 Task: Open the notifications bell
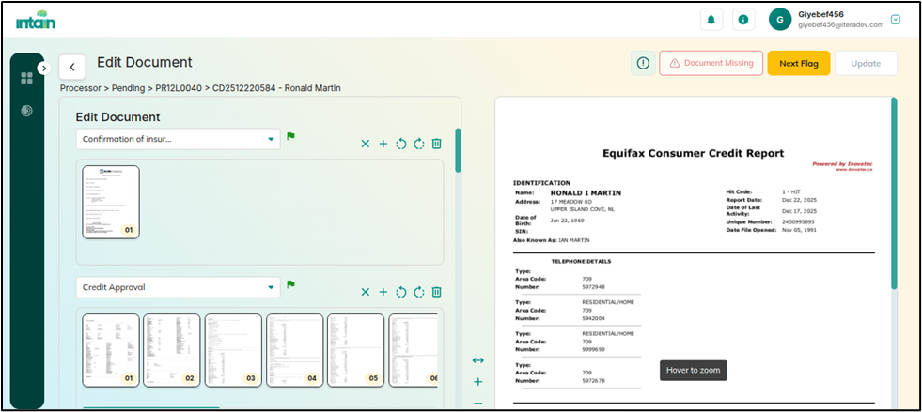coord(712,19)
